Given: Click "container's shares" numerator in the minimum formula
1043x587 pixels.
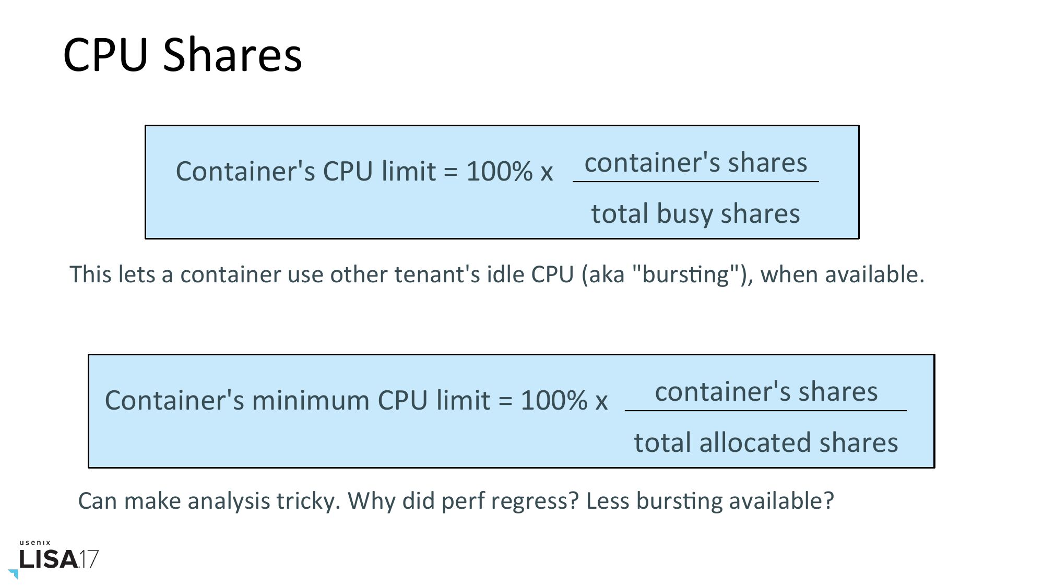Looking at the screenshot, I should click(766, 391).
